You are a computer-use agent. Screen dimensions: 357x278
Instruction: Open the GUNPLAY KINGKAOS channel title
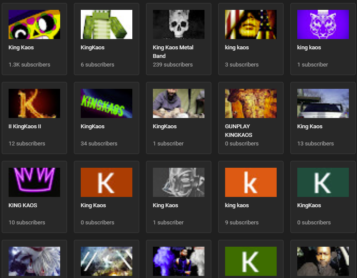(238, 131)
